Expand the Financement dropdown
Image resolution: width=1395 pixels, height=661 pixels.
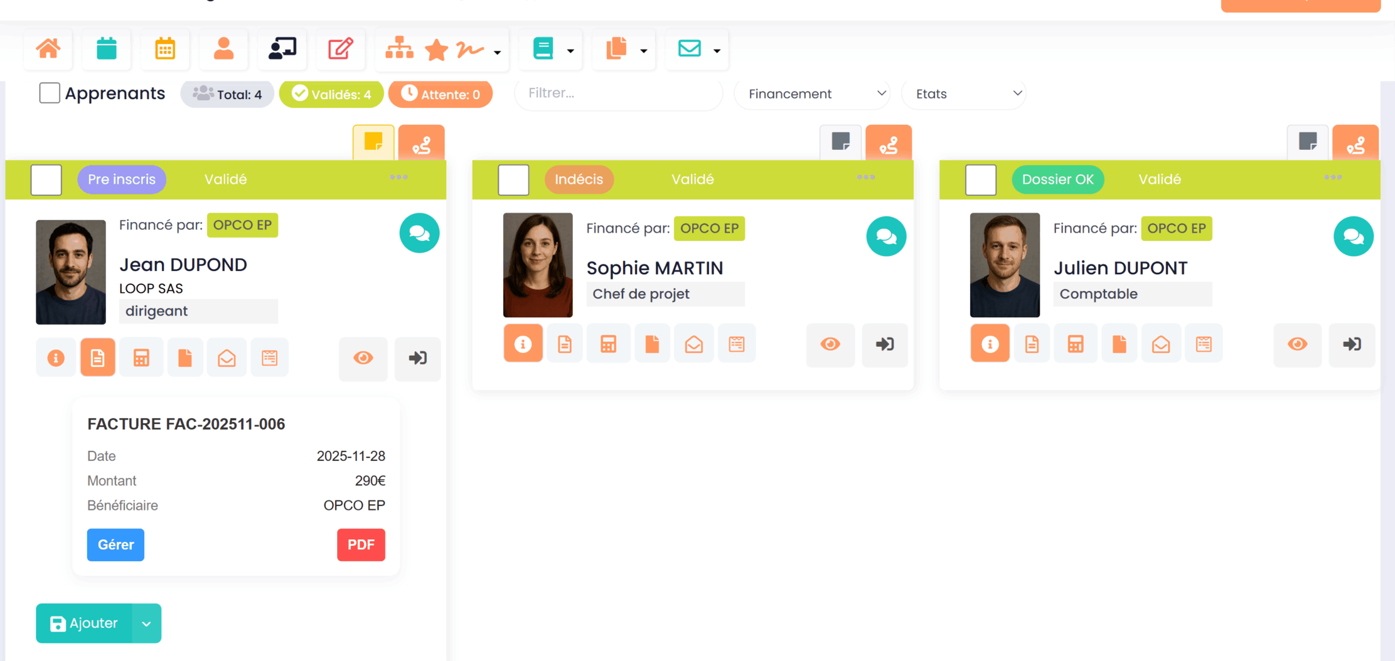814,94
